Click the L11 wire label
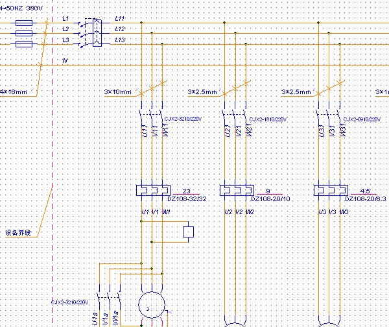389x327 pixels. pyautogui.click(x=120, y=19)
